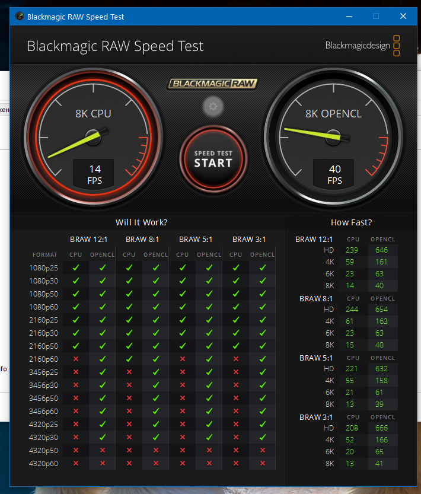Click the red X for 3456p50 BRAW 5:1 CPU

point(183,398)
